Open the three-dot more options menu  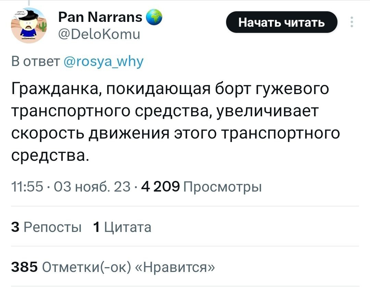point(351,23)
